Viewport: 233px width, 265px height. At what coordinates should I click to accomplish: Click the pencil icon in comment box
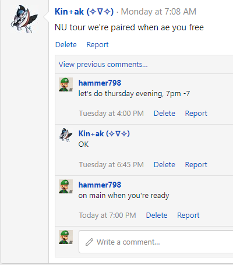coord(89,242)
